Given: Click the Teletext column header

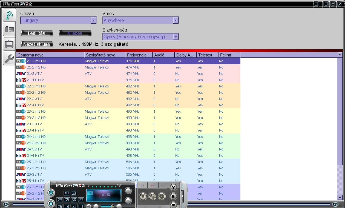Looking at the screenshot, I should (207, 55).
